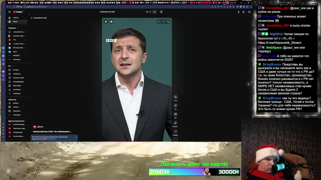The image size is (321, 180).
Task: Open DW на русском subscription channel
Action: [17, 47]
